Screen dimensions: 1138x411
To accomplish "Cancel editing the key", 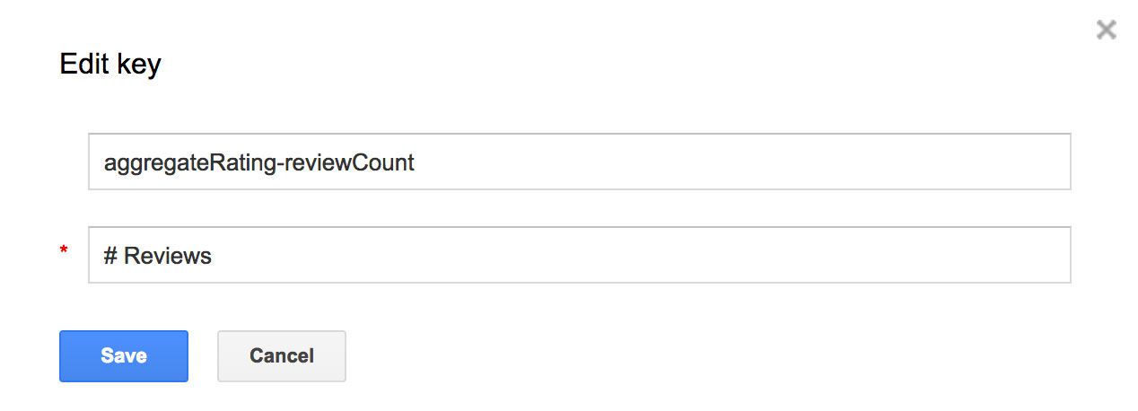I will coord(281,356).
